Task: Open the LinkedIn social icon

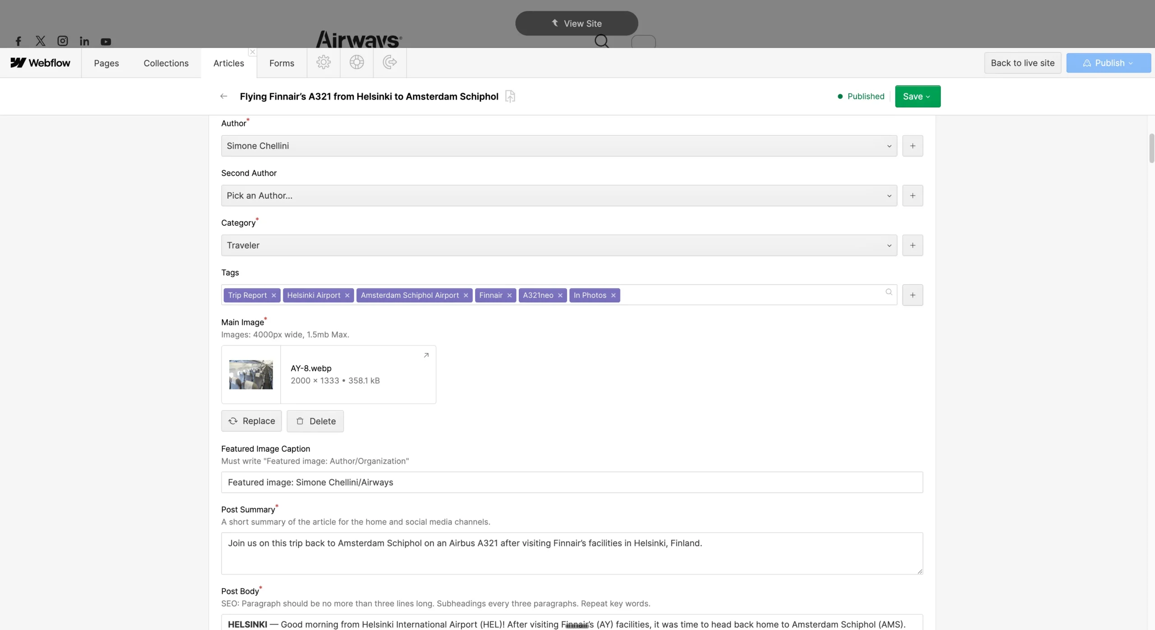Action: (x=84, y=41)
